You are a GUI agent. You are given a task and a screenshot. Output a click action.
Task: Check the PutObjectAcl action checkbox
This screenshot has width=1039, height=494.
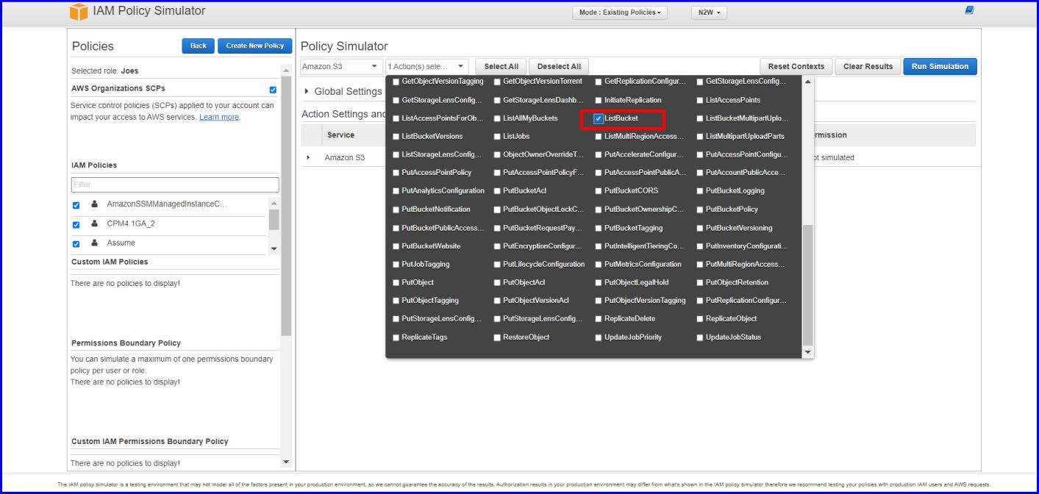click(x=497, y=283)
